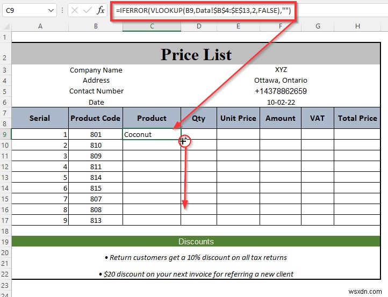Select column A header

coord(40,26)
